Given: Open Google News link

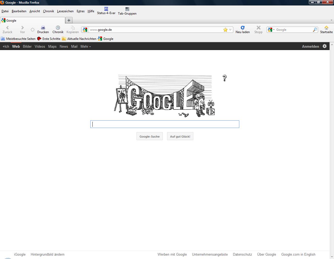Looking at the screenshot, I should click(x=64, y=46).
